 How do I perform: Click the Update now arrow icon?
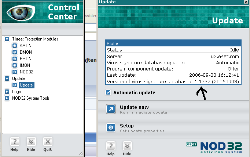click(111, 109)
